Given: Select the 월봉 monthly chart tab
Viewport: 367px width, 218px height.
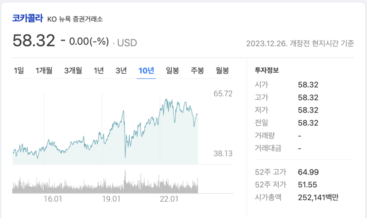Looking at the screenshot, I should [x=222, y=71].
